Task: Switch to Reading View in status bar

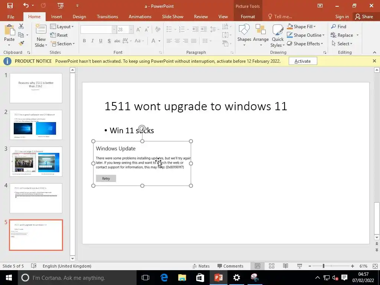Action: pyautogui.click(x=285, y=266)
